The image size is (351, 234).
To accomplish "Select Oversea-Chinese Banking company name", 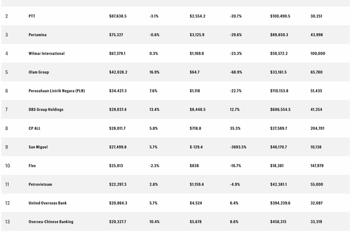I will click(x=51, y=222).
